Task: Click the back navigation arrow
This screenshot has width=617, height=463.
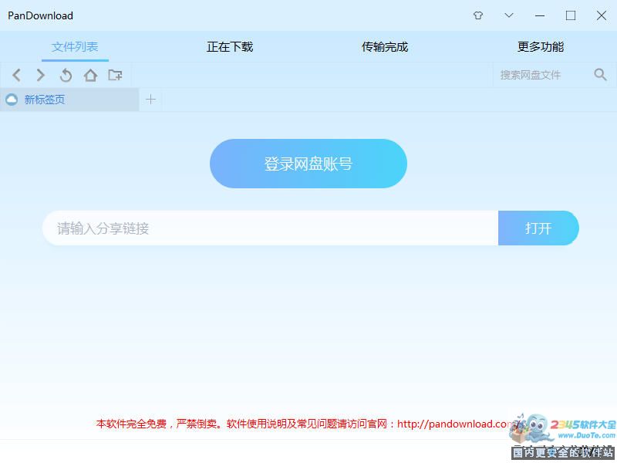Action: [x=17, y=75]
